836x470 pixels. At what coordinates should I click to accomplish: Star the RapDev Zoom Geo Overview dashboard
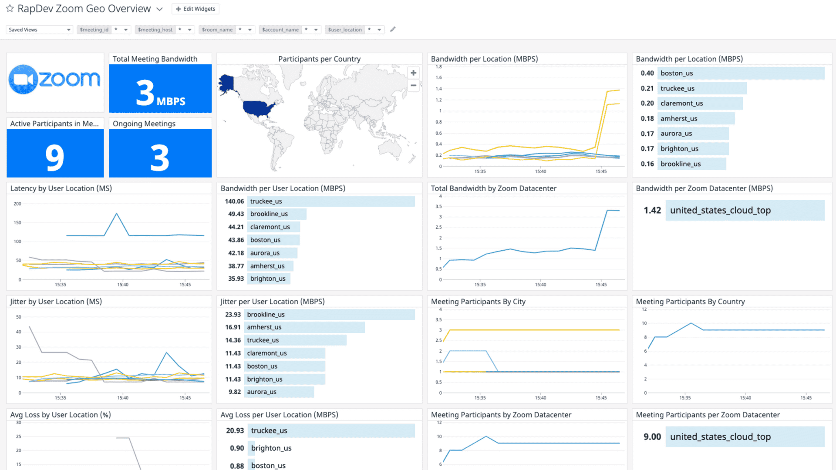pyautogui.click(x=10, y=9)
